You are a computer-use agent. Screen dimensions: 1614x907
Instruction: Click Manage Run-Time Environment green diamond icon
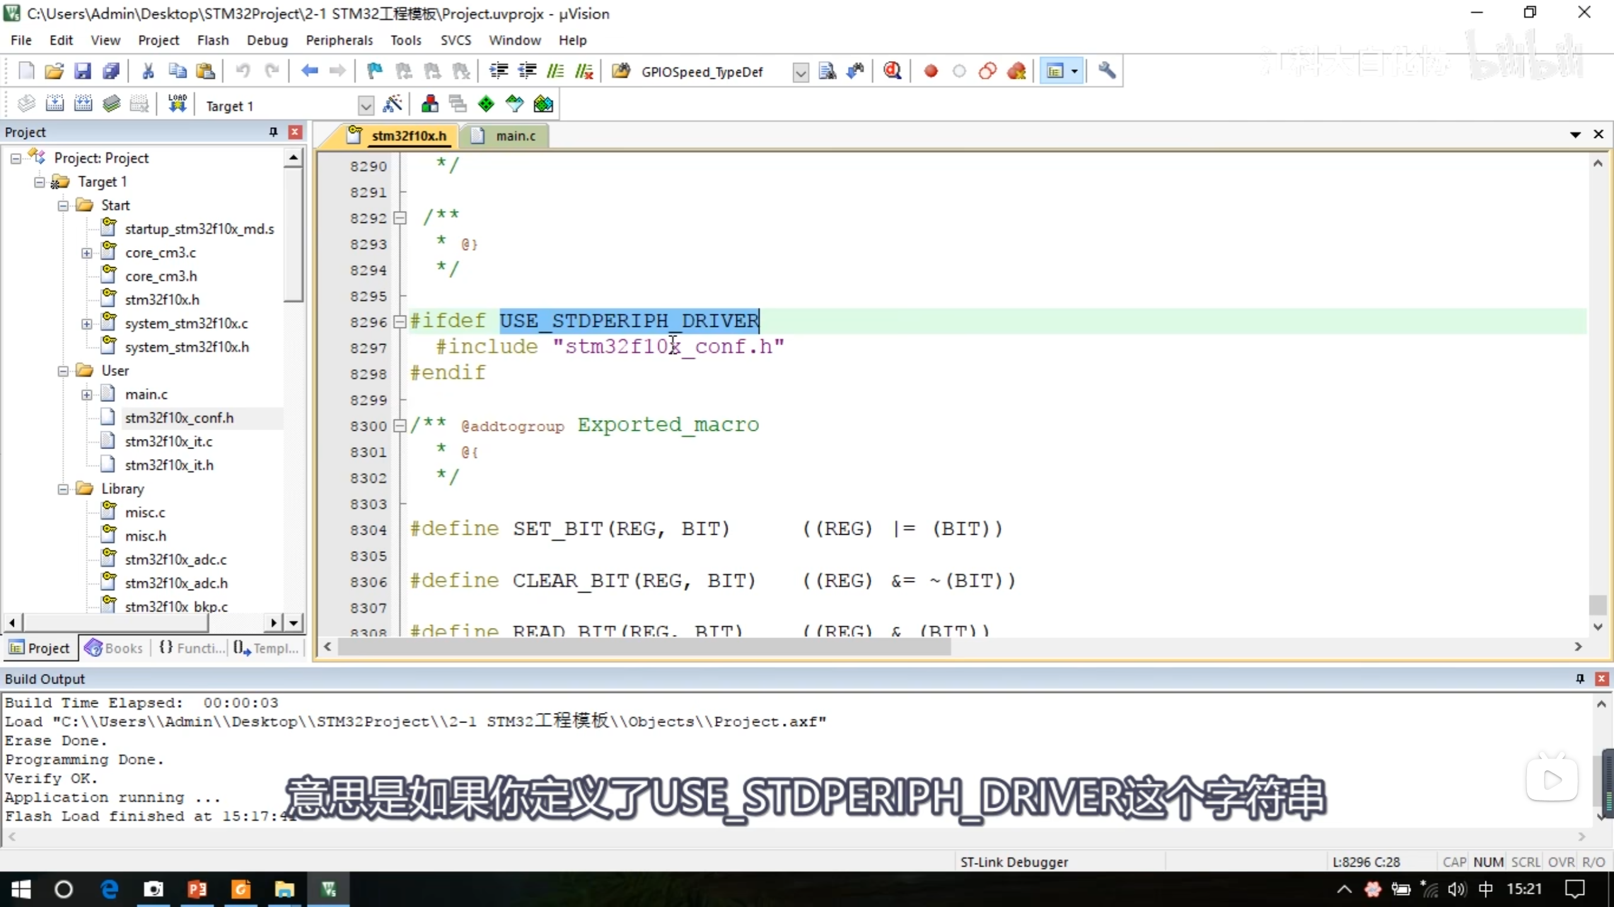click(486, 104)
